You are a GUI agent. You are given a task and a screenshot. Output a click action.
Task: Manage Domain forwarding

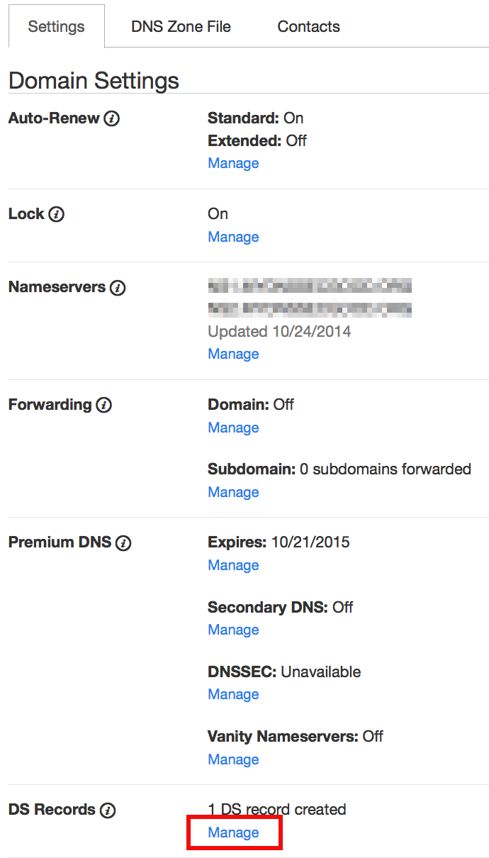pyautogui.click(x=233, y=428)
